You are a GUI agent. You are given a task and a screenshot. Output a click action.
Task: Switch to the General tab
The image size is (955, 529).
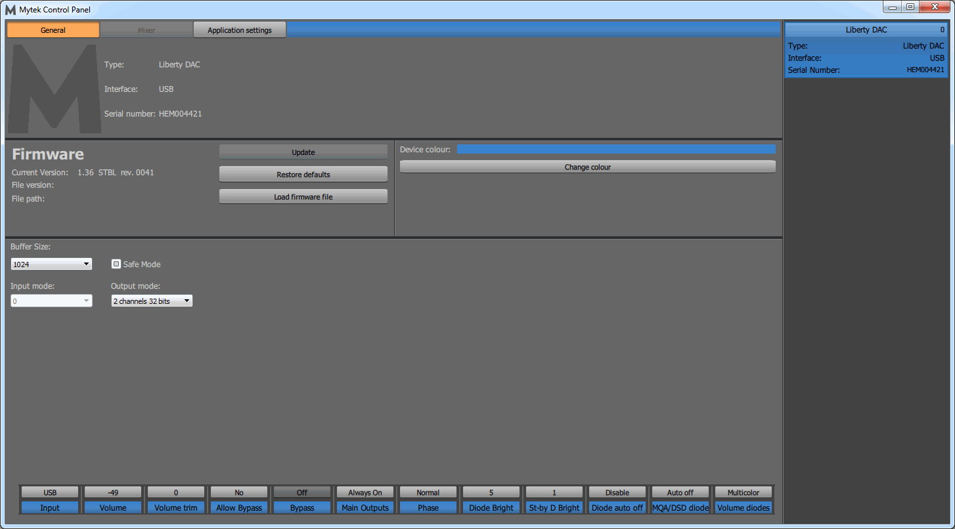coord(53,30)
